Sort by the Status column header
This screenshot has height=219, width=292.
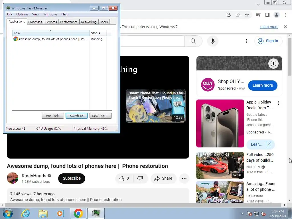point(98,33)
